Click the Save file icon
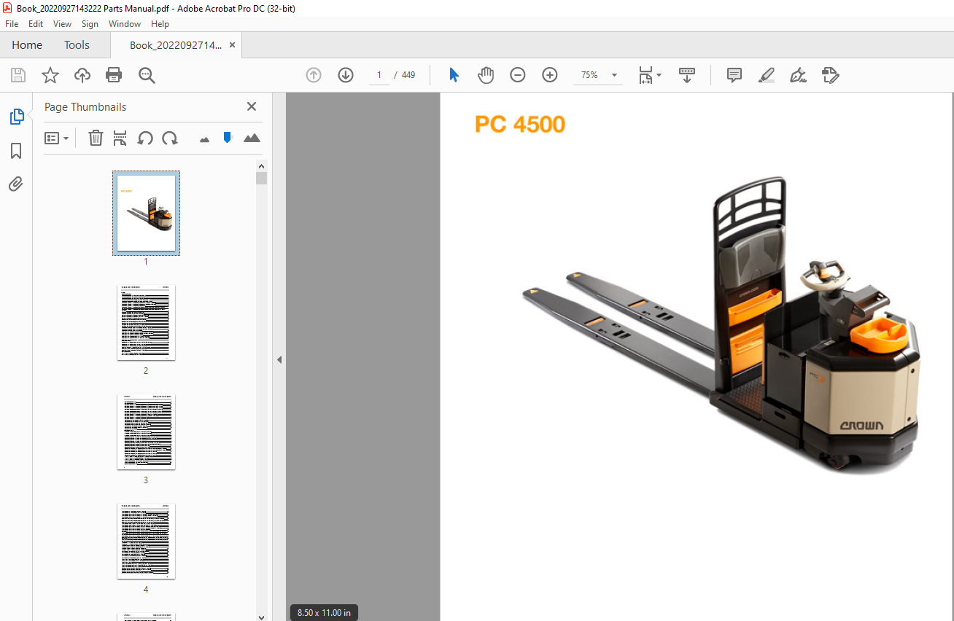The height and width of the screenshot is (621, 954). pos(18,75)
